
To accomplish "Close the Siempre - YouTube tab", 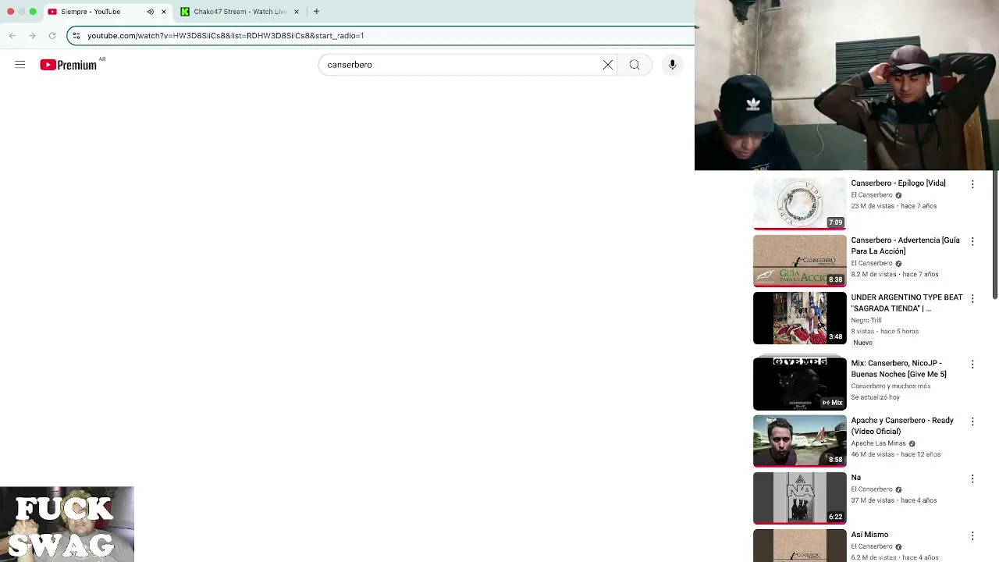I will [164, 12].
